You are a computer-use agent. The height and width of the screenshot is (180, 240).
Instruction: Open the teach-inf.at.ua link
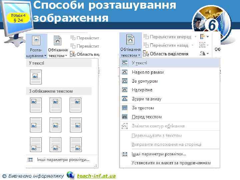(x=96, y=176)
